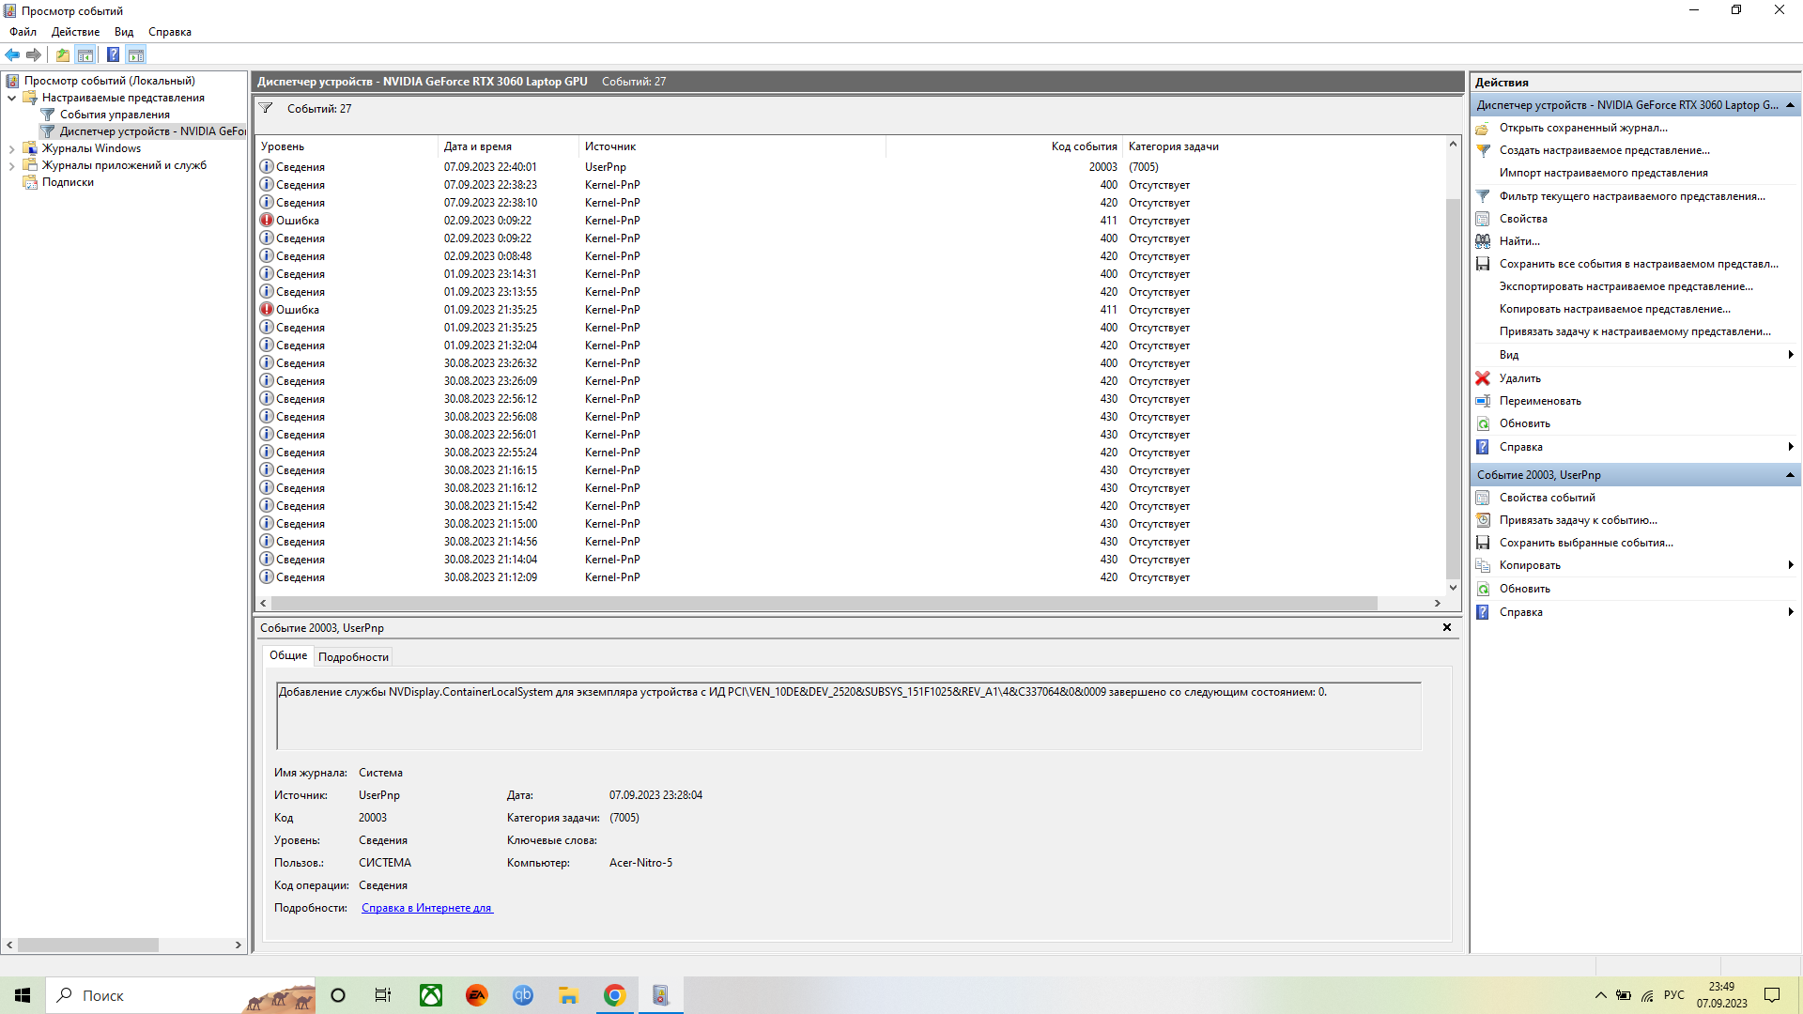Expand the Журналы Windows tree node
The height and width of the screenshot is (1014, 1803).
(x=11, y=148)
